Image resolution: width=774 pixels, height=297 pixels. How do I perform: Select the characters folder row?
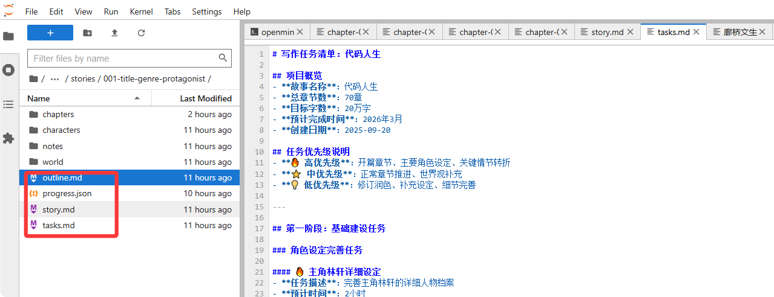[x=130, y=130]
